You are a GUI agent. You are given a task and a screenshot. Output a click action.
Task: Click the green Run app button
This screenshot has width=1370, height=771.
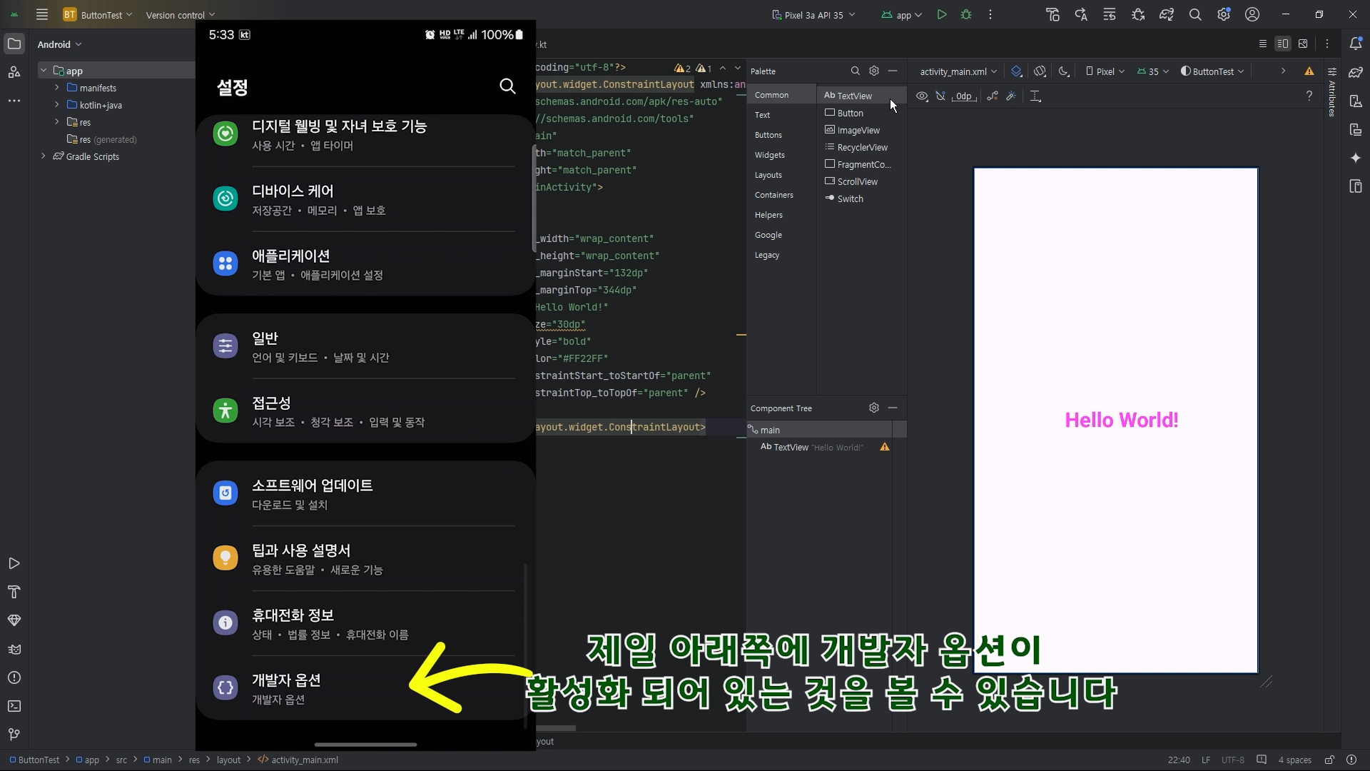tap(942, 14)
